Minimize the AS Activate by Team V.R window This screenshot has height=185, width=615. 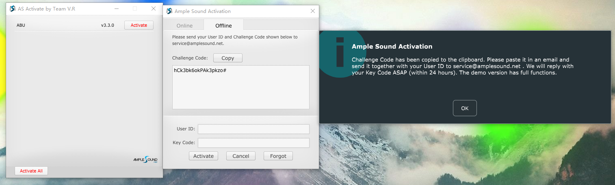(117, 9)
